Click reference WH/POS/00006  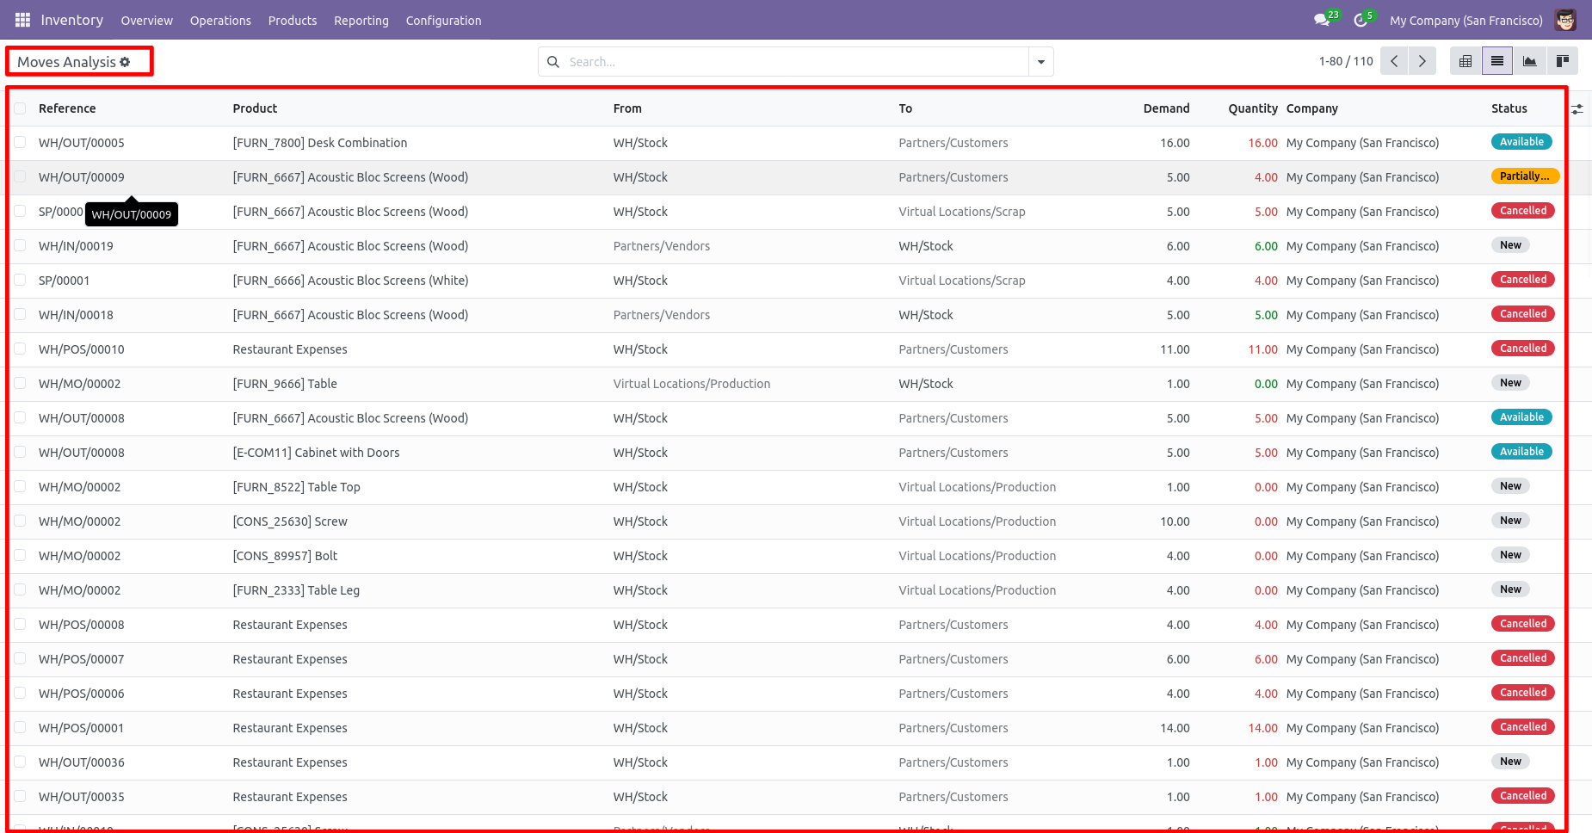[x=82, y=694]
